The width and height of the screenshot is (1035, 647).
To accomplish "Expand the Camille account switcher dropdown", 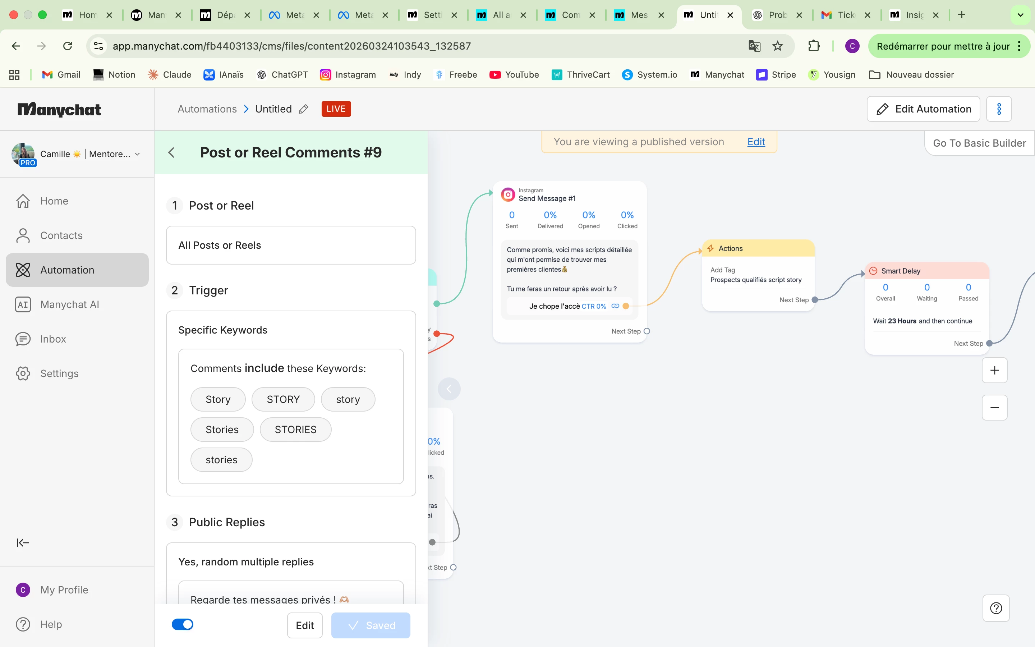I will [137, 154].
